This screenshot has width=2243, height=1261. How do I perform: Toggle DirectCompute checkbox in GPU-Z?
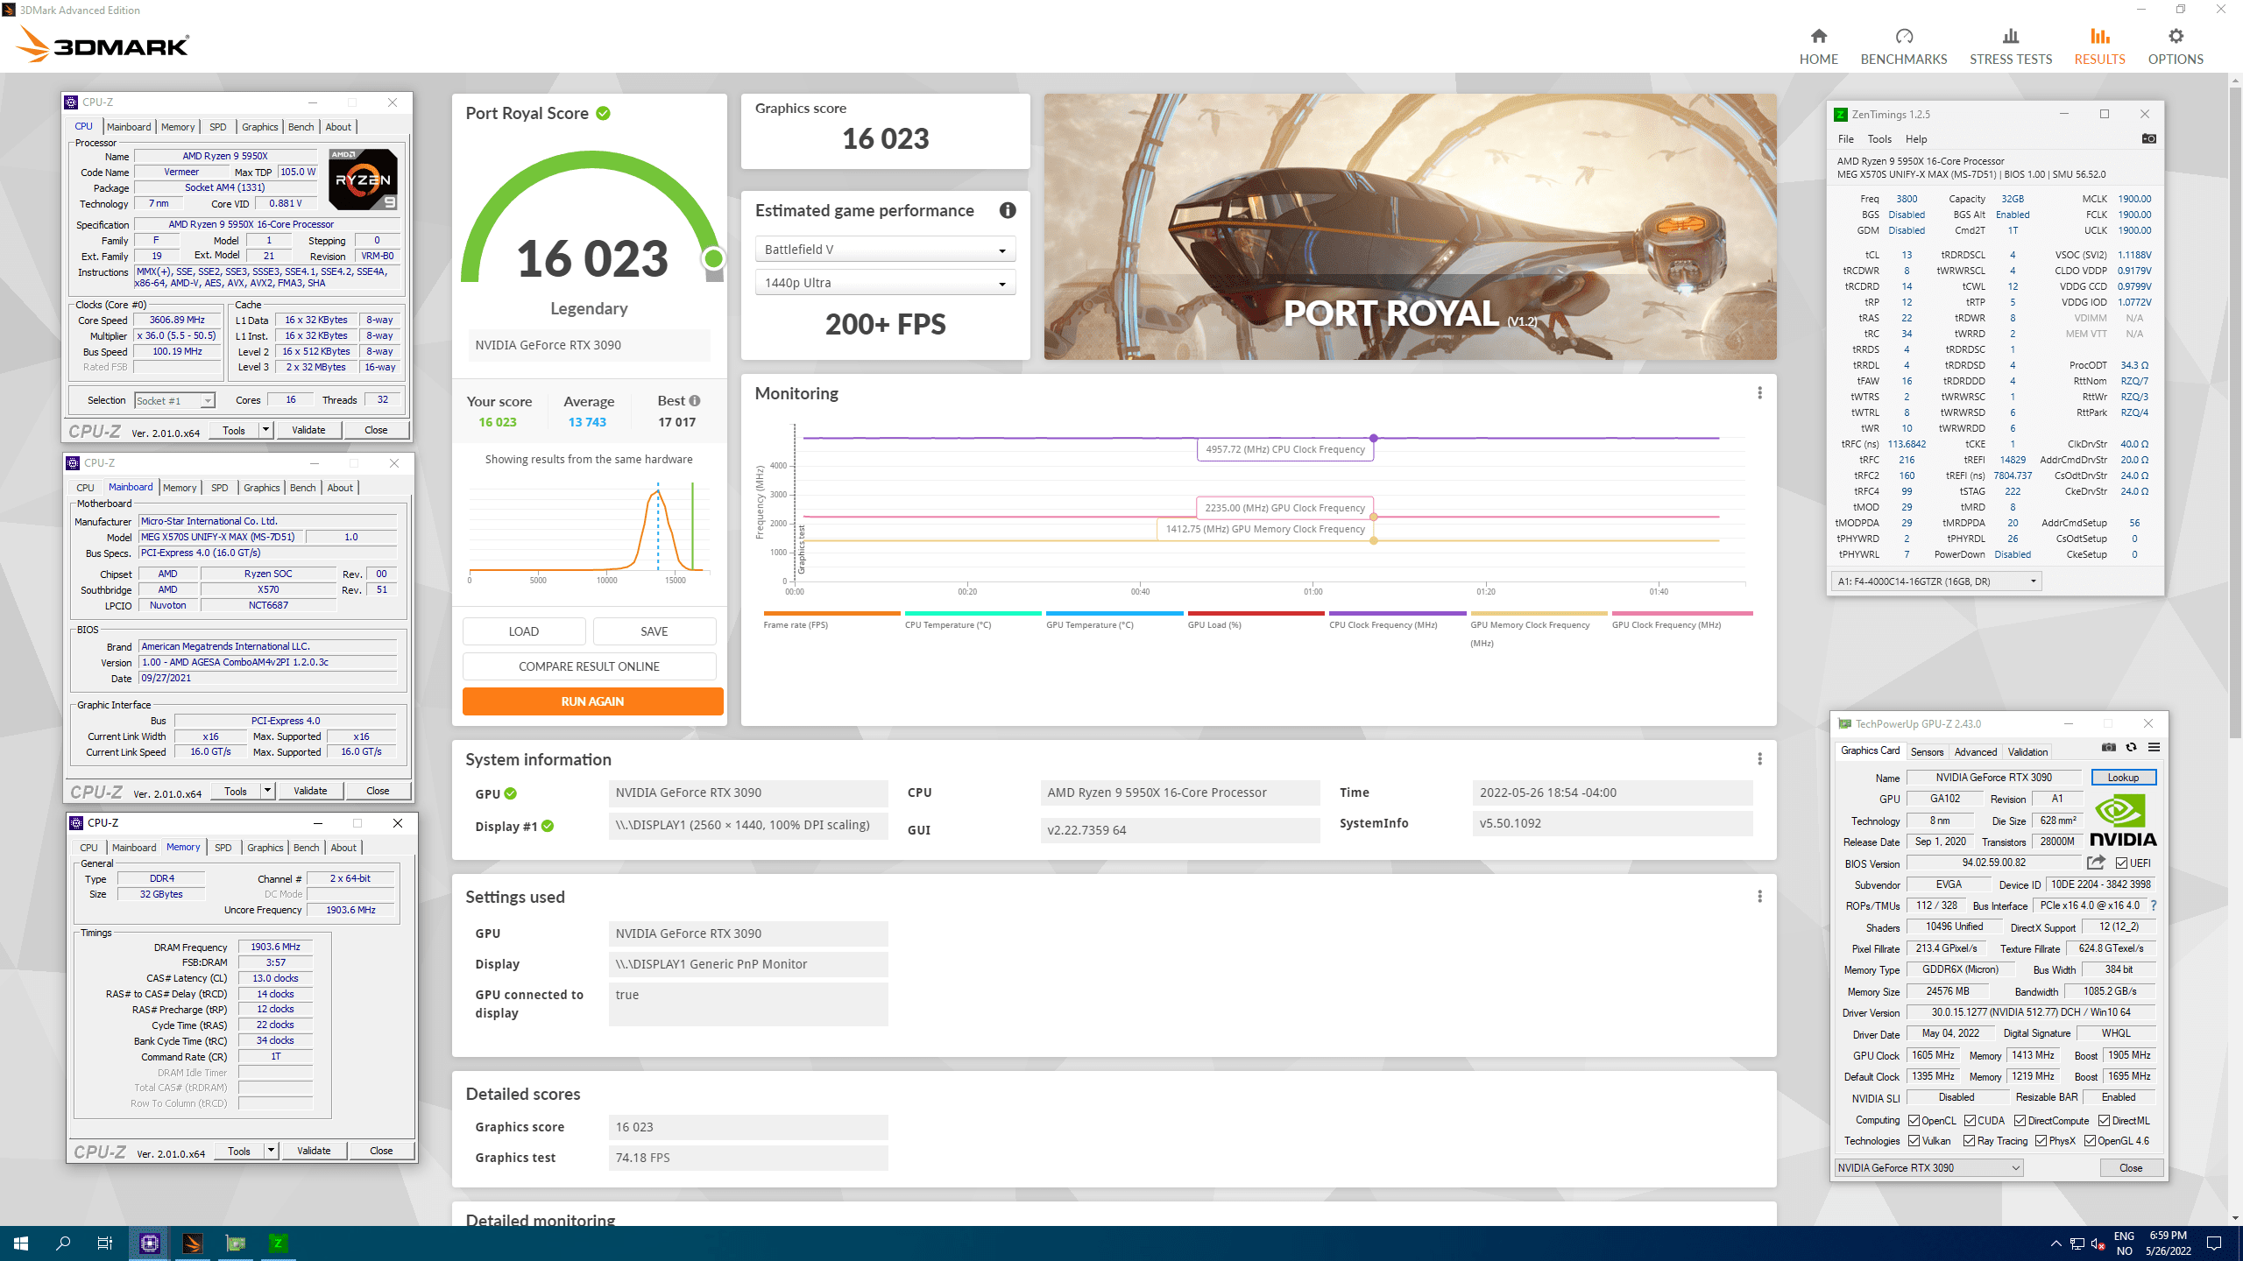[x=2020, y=1121]
